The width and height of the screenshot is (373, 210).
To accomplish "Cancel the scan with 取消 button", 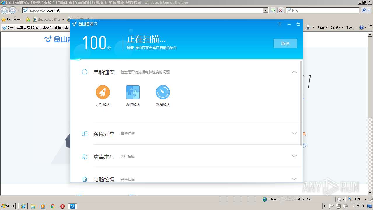I will 285,43.
